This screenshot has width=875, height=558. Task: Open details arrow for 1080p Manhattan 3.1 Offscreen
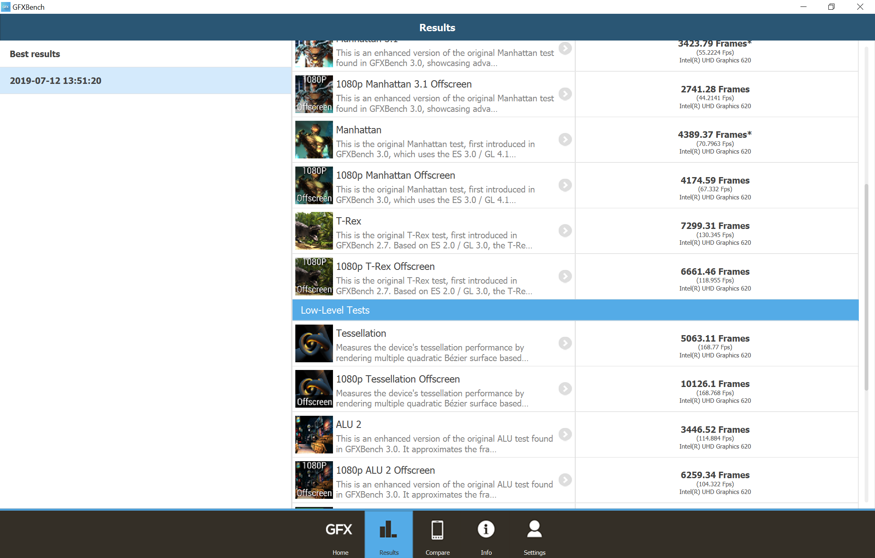tap(565, 94)
